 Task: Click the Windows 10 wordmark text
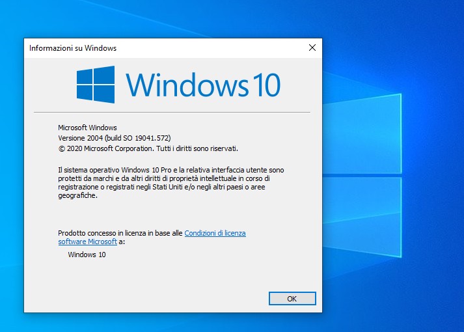pos(203,85)
